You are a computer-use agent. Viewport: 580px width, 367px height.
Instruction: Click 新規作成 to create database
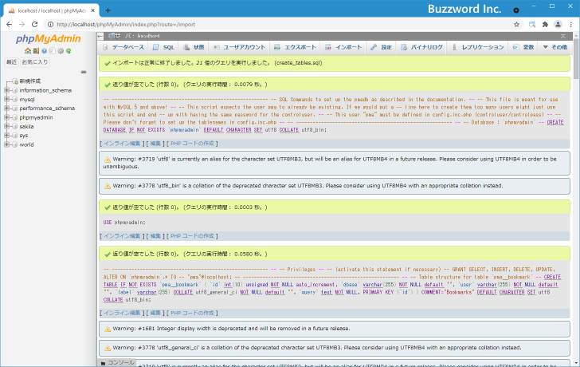click(x=30, y=81)
